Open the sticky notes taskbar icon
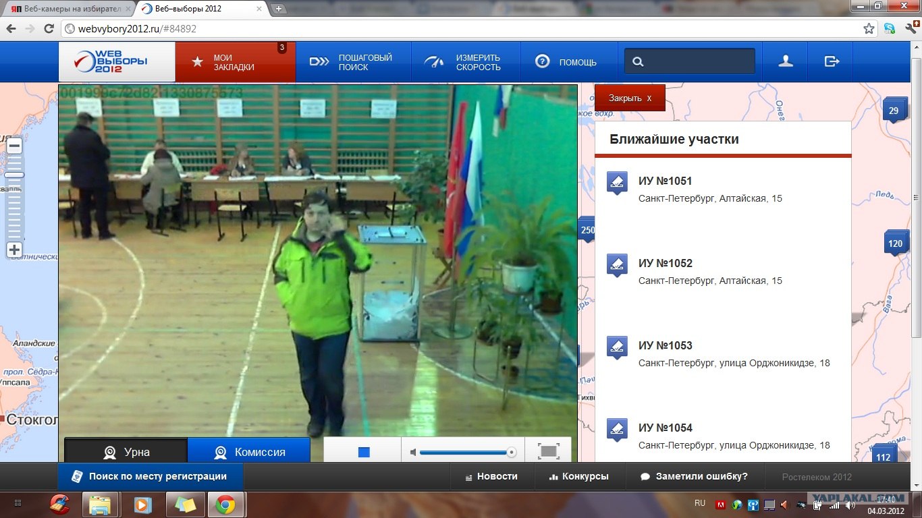This screenshot has width=922, height=518. click(184, 505)
